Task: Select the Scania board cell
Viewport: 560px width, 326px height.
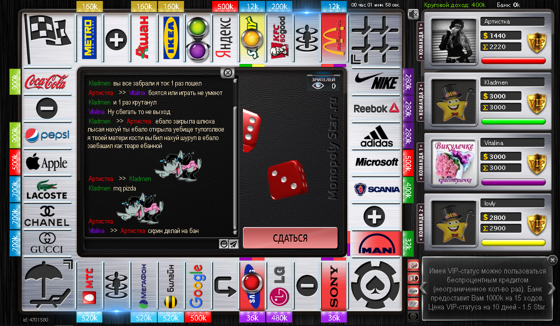Action: 376,189
